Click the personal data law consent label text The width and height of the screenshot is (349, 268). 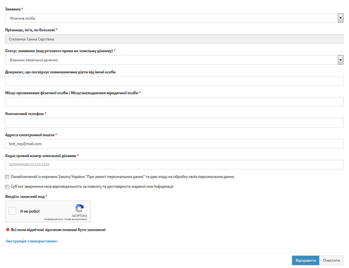[x=122, y=177]
